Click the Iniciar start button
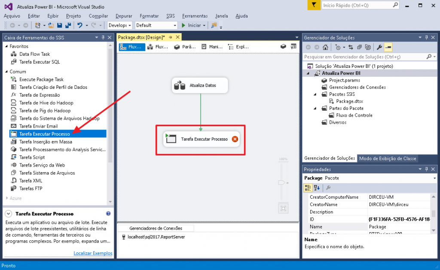The height and width of the screenshot is (270, 440). pyautogui.click(x=191, y=25)
